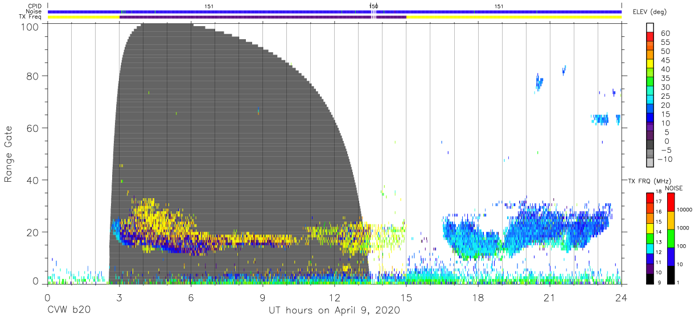Click the blue NOISE segment between 10 and 100
The image size is (699, 322).
(671, 256)
